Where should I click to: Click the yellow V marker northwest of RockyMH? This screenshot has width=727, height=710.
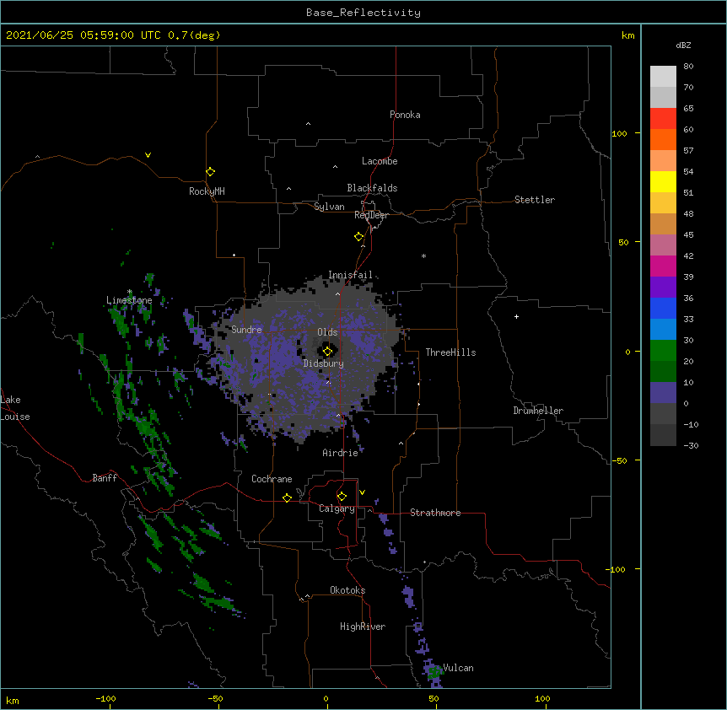coord(148,155)
